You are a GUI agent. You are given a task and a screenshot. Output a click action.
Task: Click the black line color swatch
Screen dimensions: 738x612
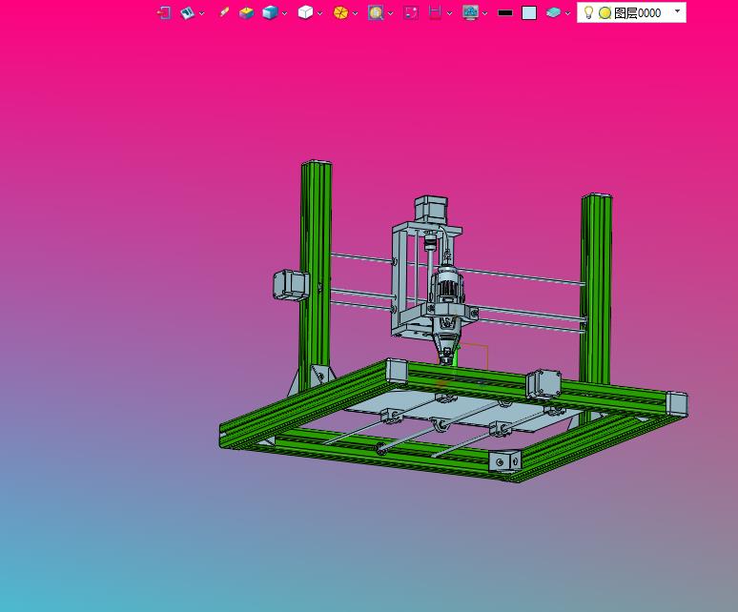505,12
